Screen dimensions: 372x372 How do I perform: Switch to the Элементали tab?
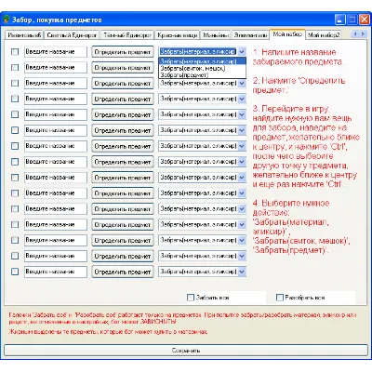click(250, 35)
